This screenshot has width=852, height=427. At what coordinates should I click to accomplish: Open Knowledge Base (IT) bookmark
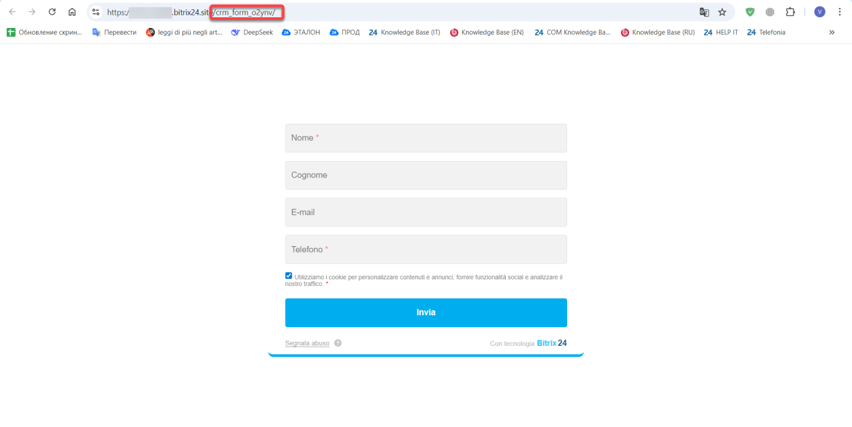[x=404, y=32]
